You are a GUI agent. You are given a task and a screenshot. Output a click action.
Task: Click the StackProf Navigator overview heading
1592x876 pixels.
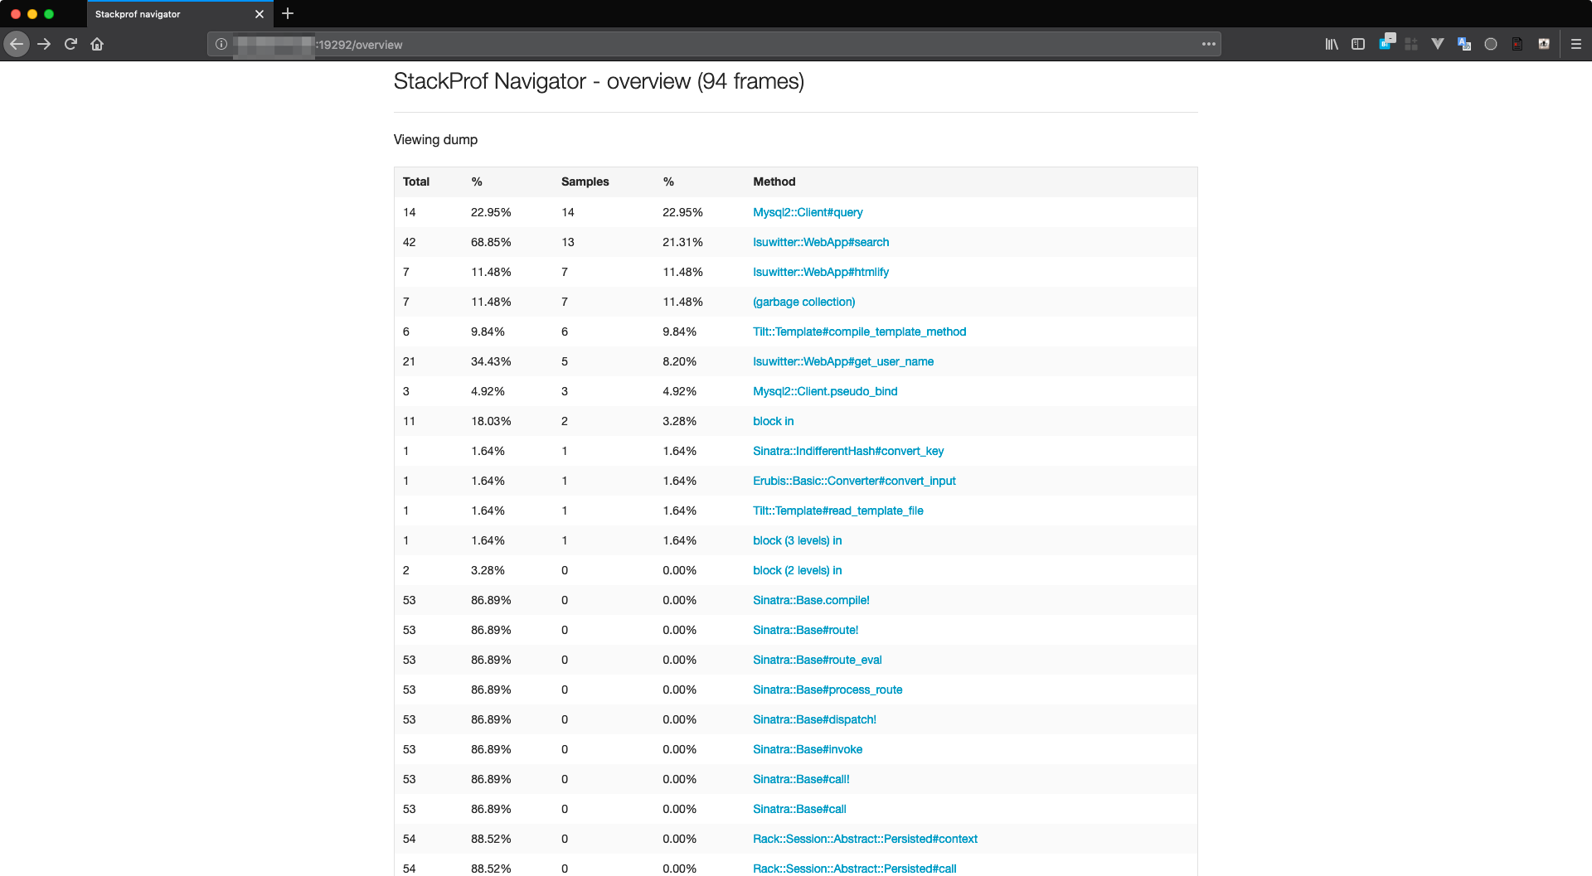pos(599,81)
